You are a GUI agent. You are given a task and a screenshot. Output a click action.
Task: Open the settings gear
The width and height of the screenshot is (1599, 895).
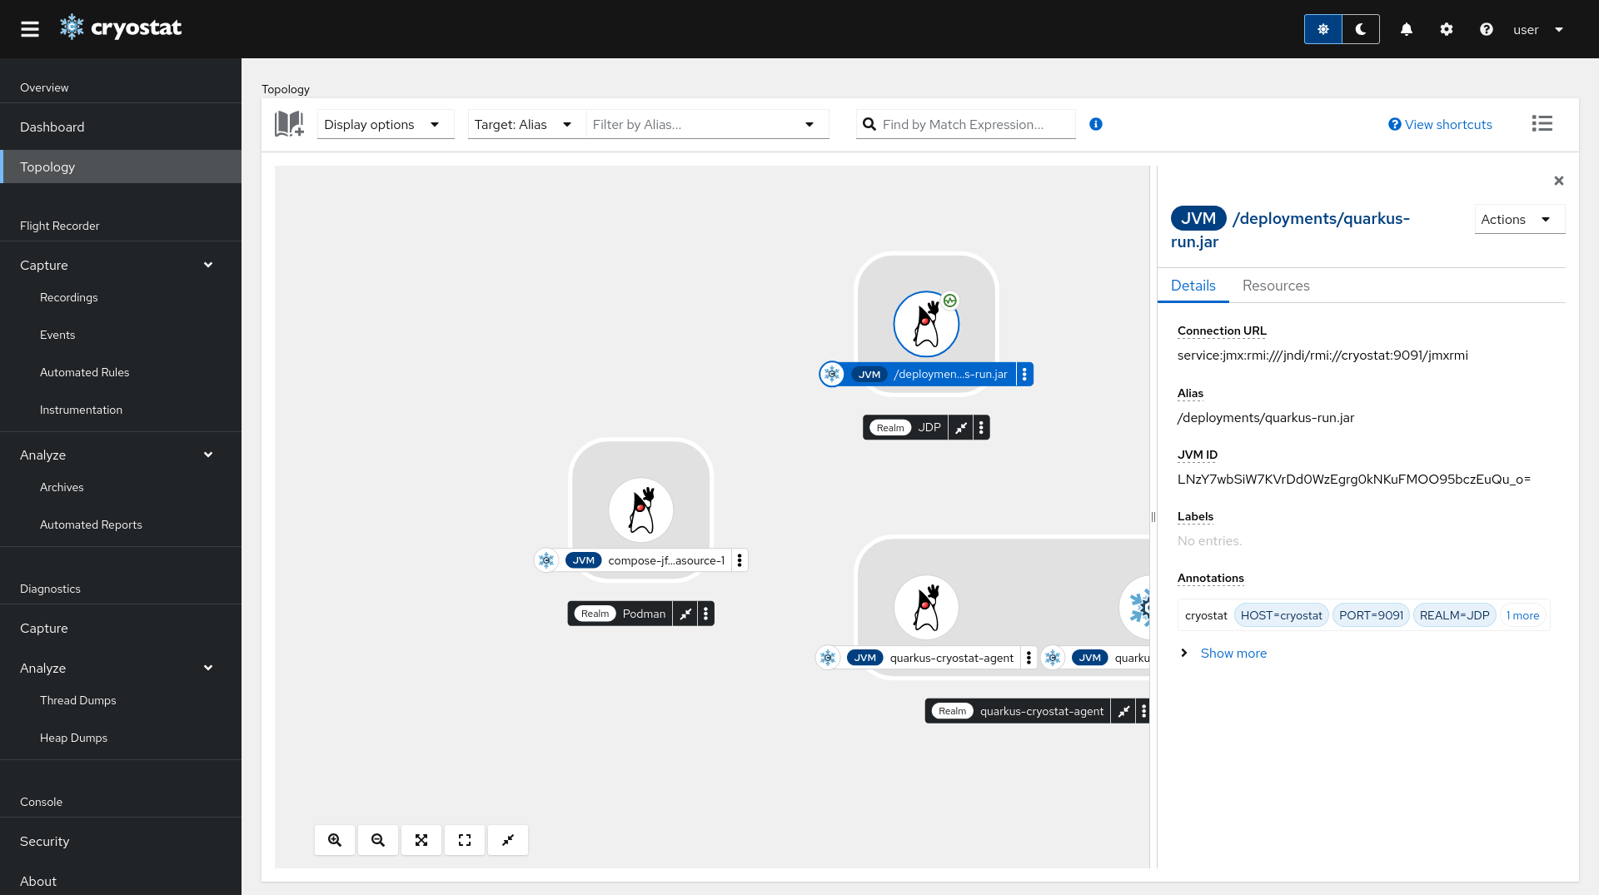pyautogui.click(x=1446, y=29)
